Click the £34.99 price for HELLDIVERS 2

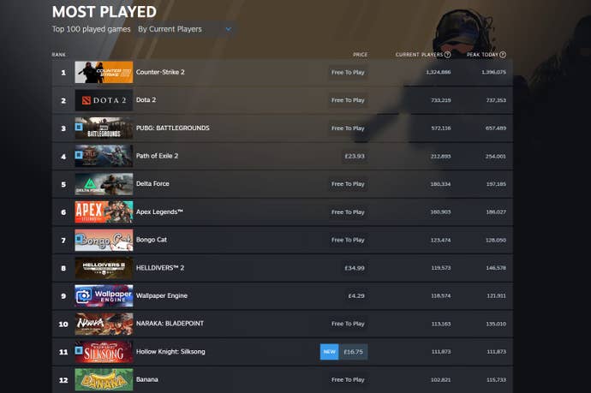355,268
